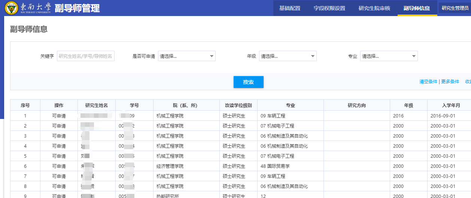Switch to 字段权限设置 tab
This screenshot has width=471, height=198.
[x=329, y=8]
